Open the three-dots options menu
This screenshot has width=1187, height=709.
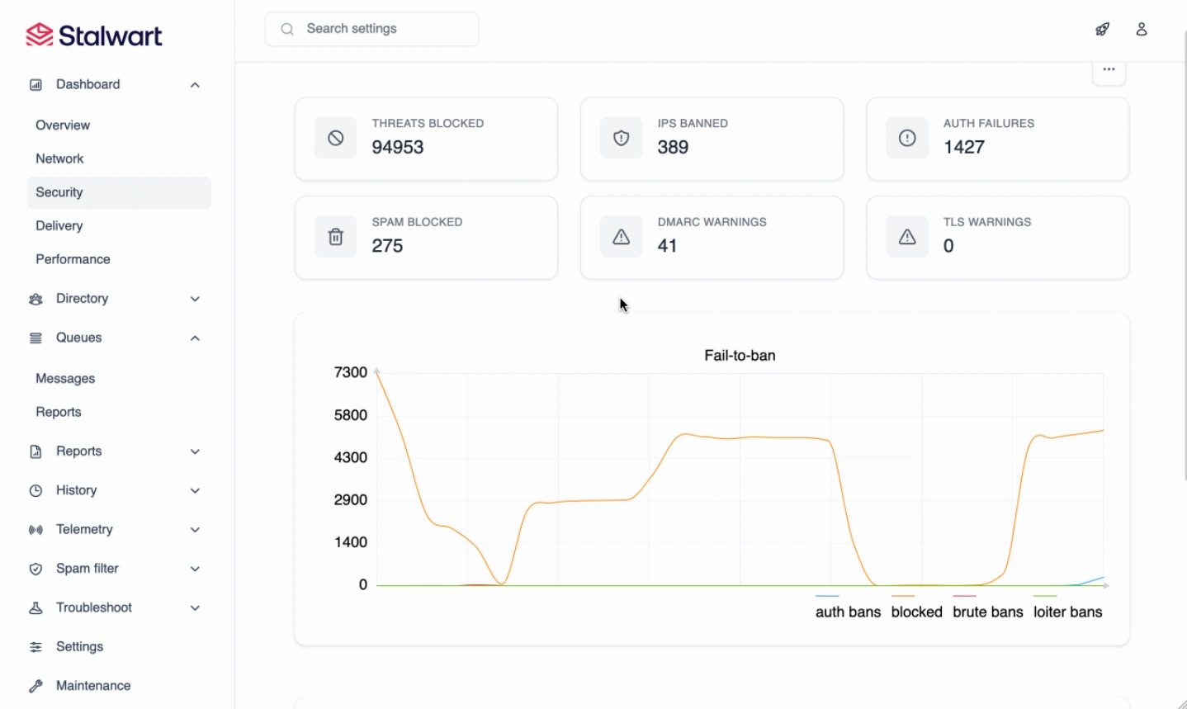pos(1109,69)
